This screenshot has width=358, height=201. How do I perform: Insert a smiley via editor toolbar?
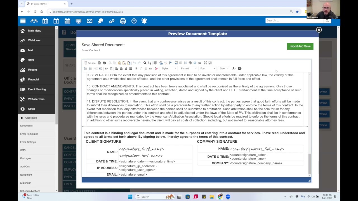click(x=190, y=63)
